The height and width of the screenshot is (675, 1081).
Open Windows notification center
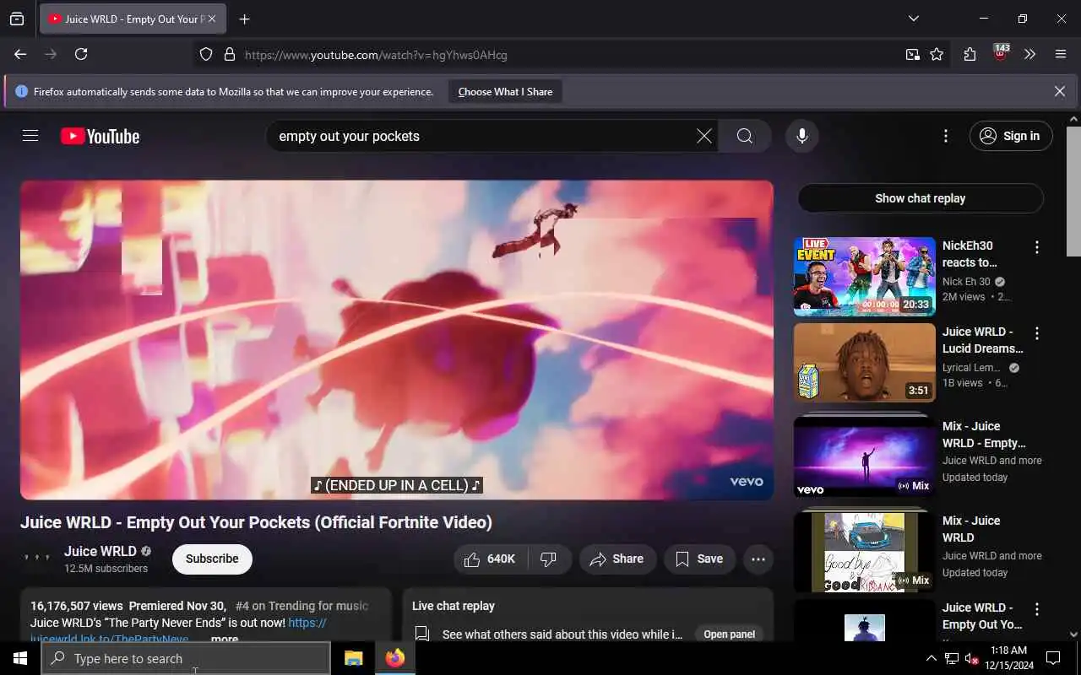pos(1053,658)
